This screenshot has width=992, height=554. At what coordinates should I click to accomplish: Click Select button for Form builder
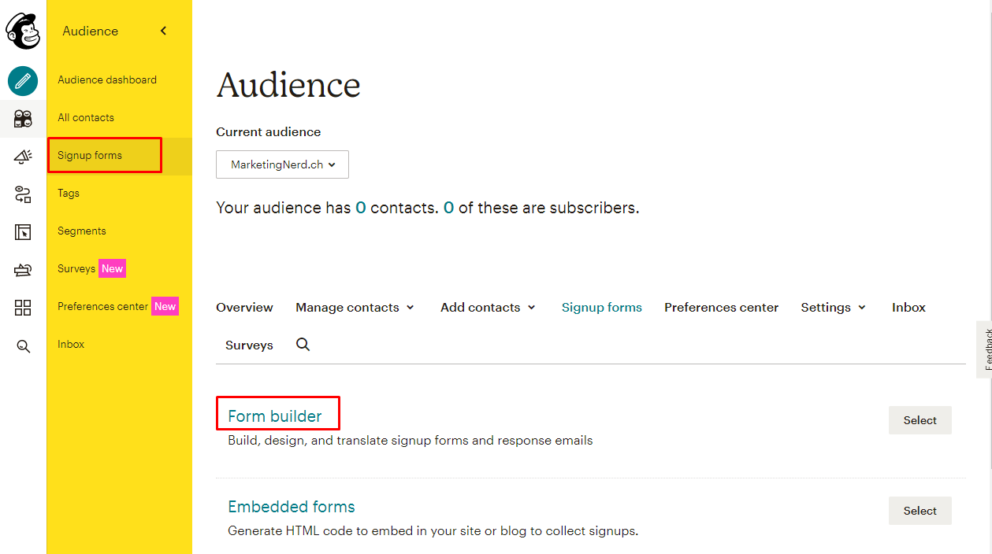tap(920, 420)
